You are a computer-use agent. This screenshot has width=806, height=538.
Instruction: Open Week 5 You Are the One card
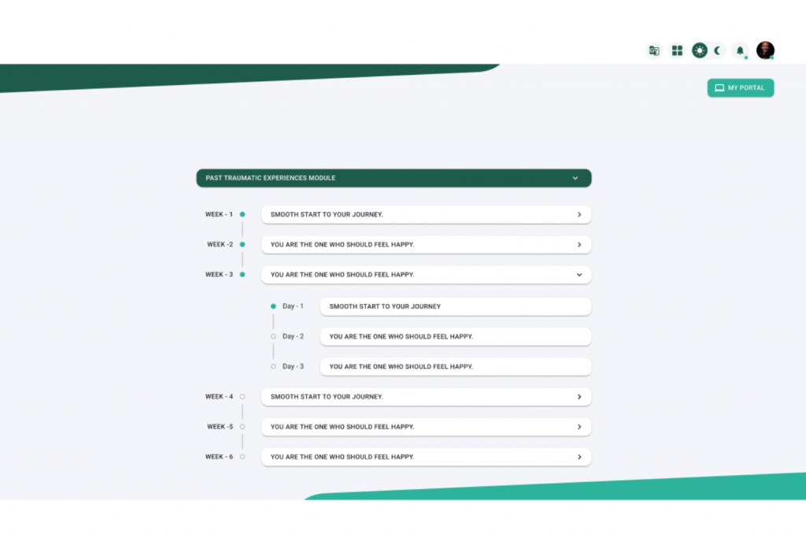tap(426, 427)
